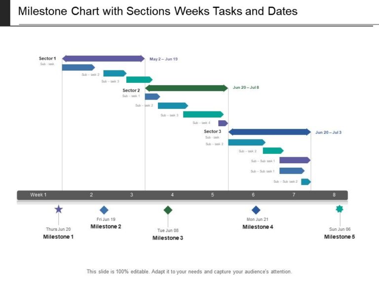Select the Sector 3 label

pyautogui.click(x=213, y=132)
